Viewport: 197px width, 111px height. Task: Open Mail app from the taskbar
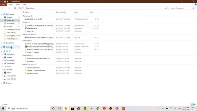pyautogui.click(x=79, y=108)
